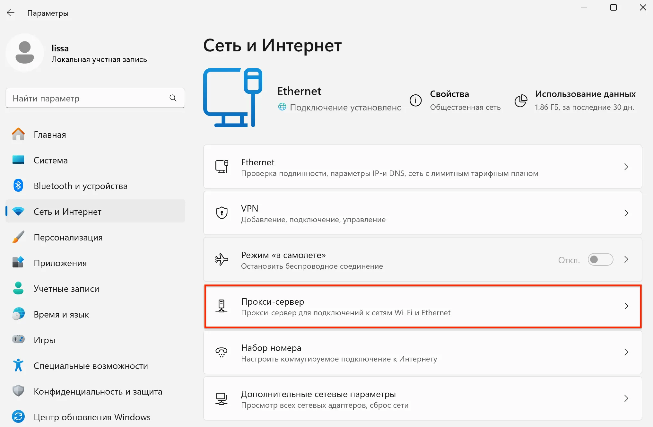Open Время и язык in the sidebar
Screen dimensions: 653x427
(x=95, y=314)
